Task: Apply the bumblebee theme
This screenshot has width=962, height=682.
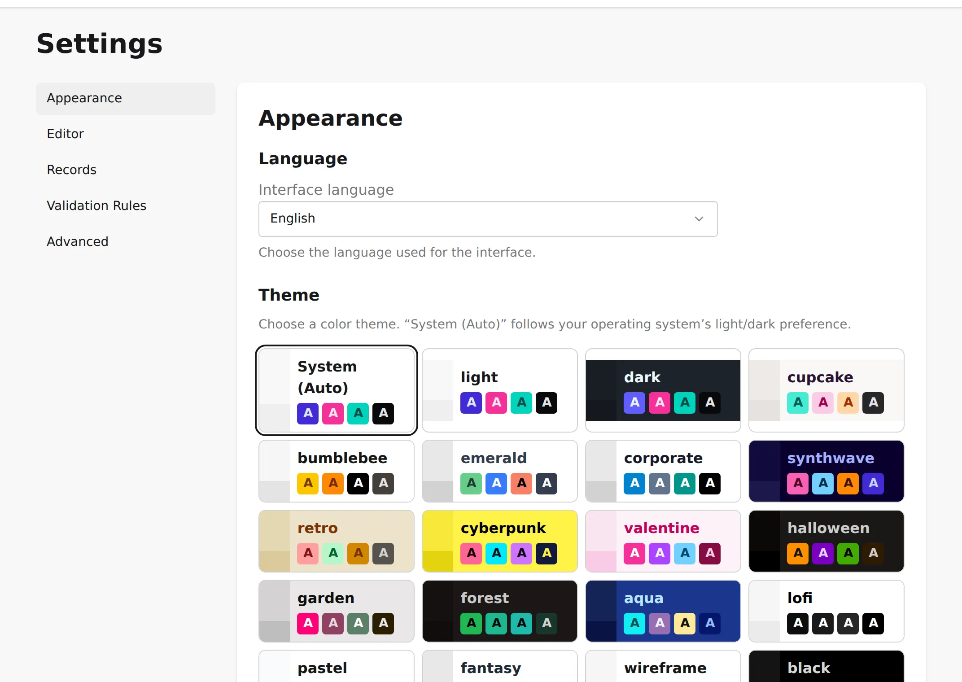Action: pos(337,471)
